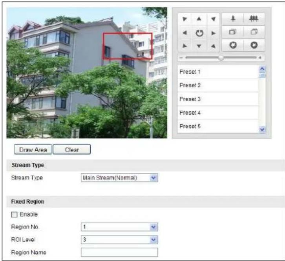
Task: Tilt the PTZ camera up
Action: coord(199,19)
